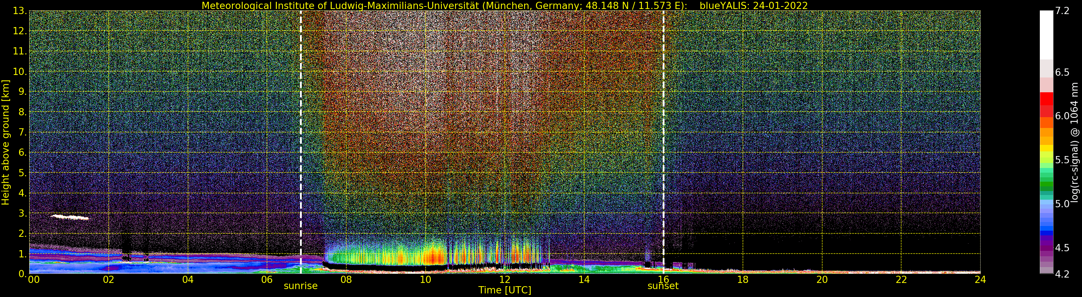Click the 'Time [UTC]' axis title
1082x297 pixels.
click(505, 290)
